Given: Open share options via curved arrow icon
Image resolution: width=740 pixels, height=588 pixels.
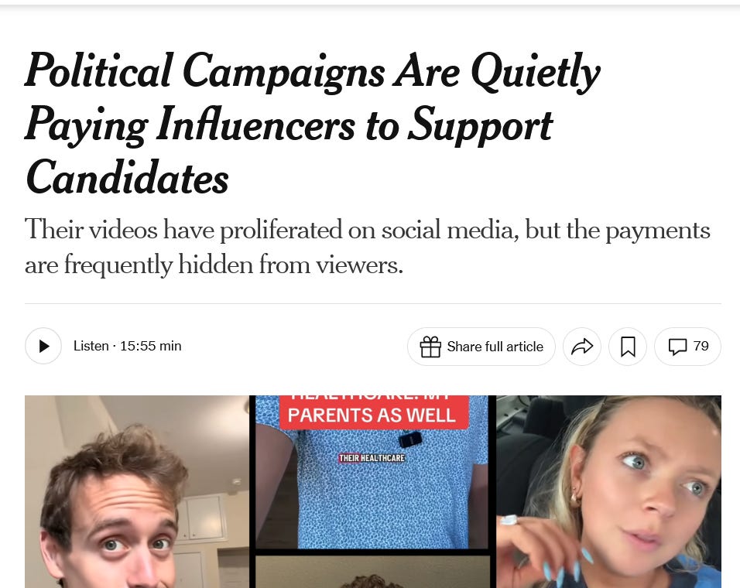Looking at the screenshot, I should coord(582,347).
